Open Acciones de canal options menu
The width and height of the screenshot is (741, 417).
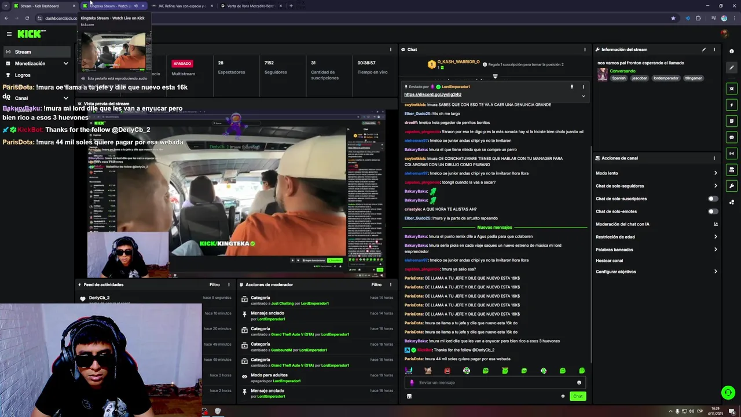[x=714, y=158]
